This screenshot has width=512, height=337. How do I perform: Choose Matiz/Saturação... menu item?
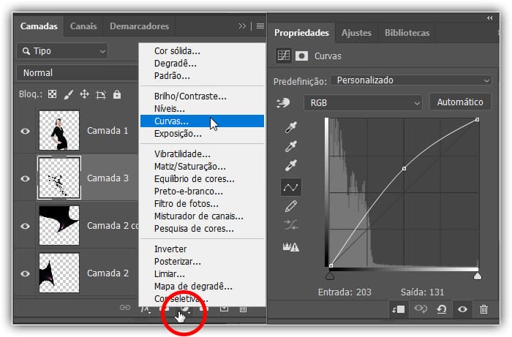pyautogui.click(x=202, y=167)
